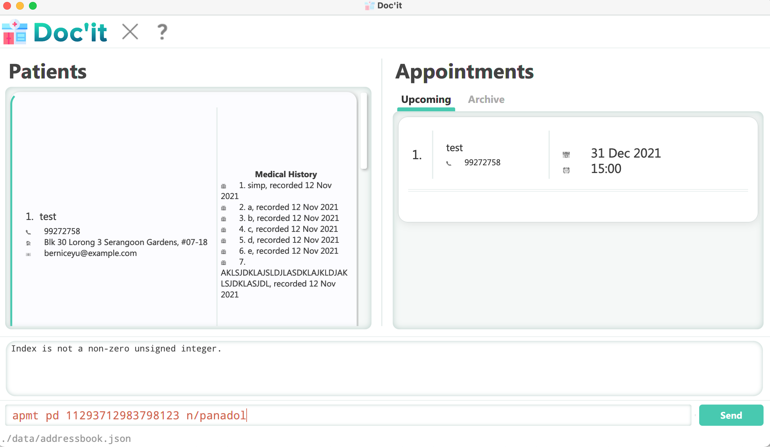Select the Upcoming appointments tab
This screenshot has height=447, width=770.
point(426,100)
